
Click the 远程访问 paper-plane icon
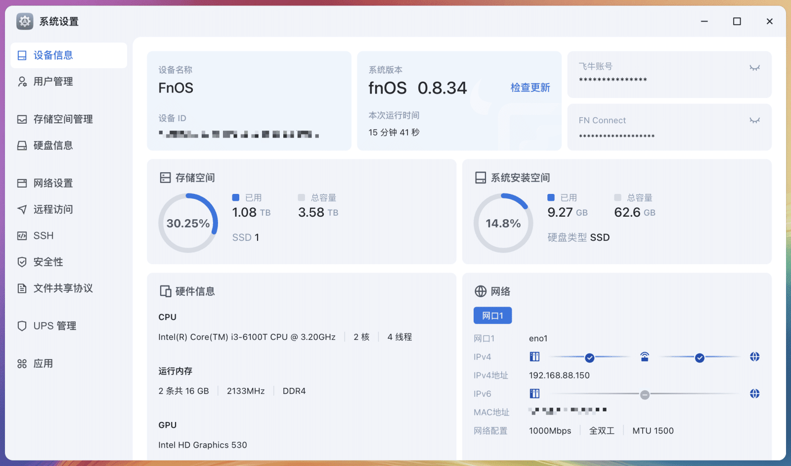click(22, 209)
